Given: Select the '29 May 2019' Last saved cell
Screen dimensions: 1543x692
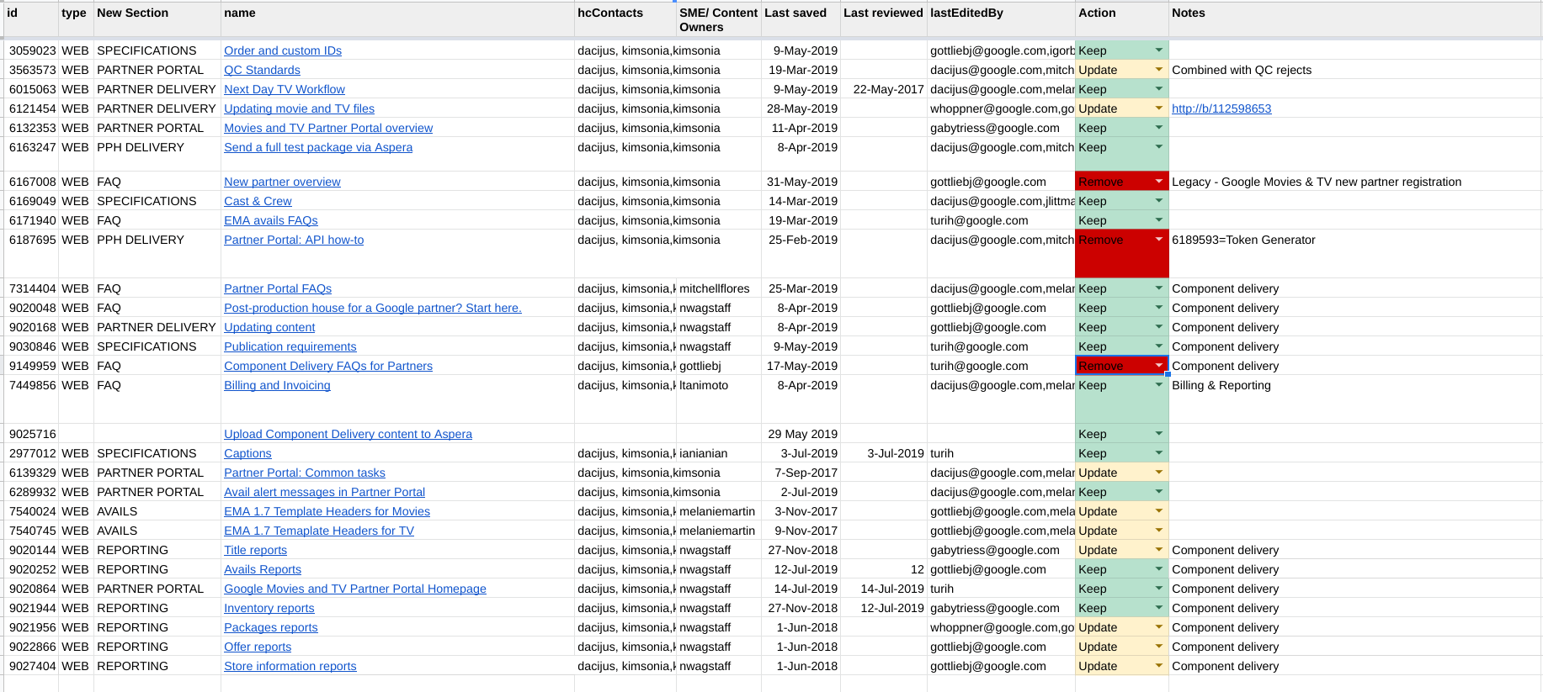Looking at the screenshot, I should click(x=801, y=434).
